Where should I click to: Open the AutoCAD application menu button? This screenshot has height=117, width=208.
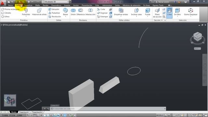click(3, 3)
